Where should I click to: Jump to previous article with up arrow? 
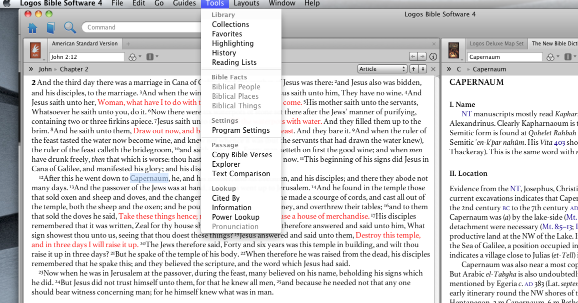413,69
